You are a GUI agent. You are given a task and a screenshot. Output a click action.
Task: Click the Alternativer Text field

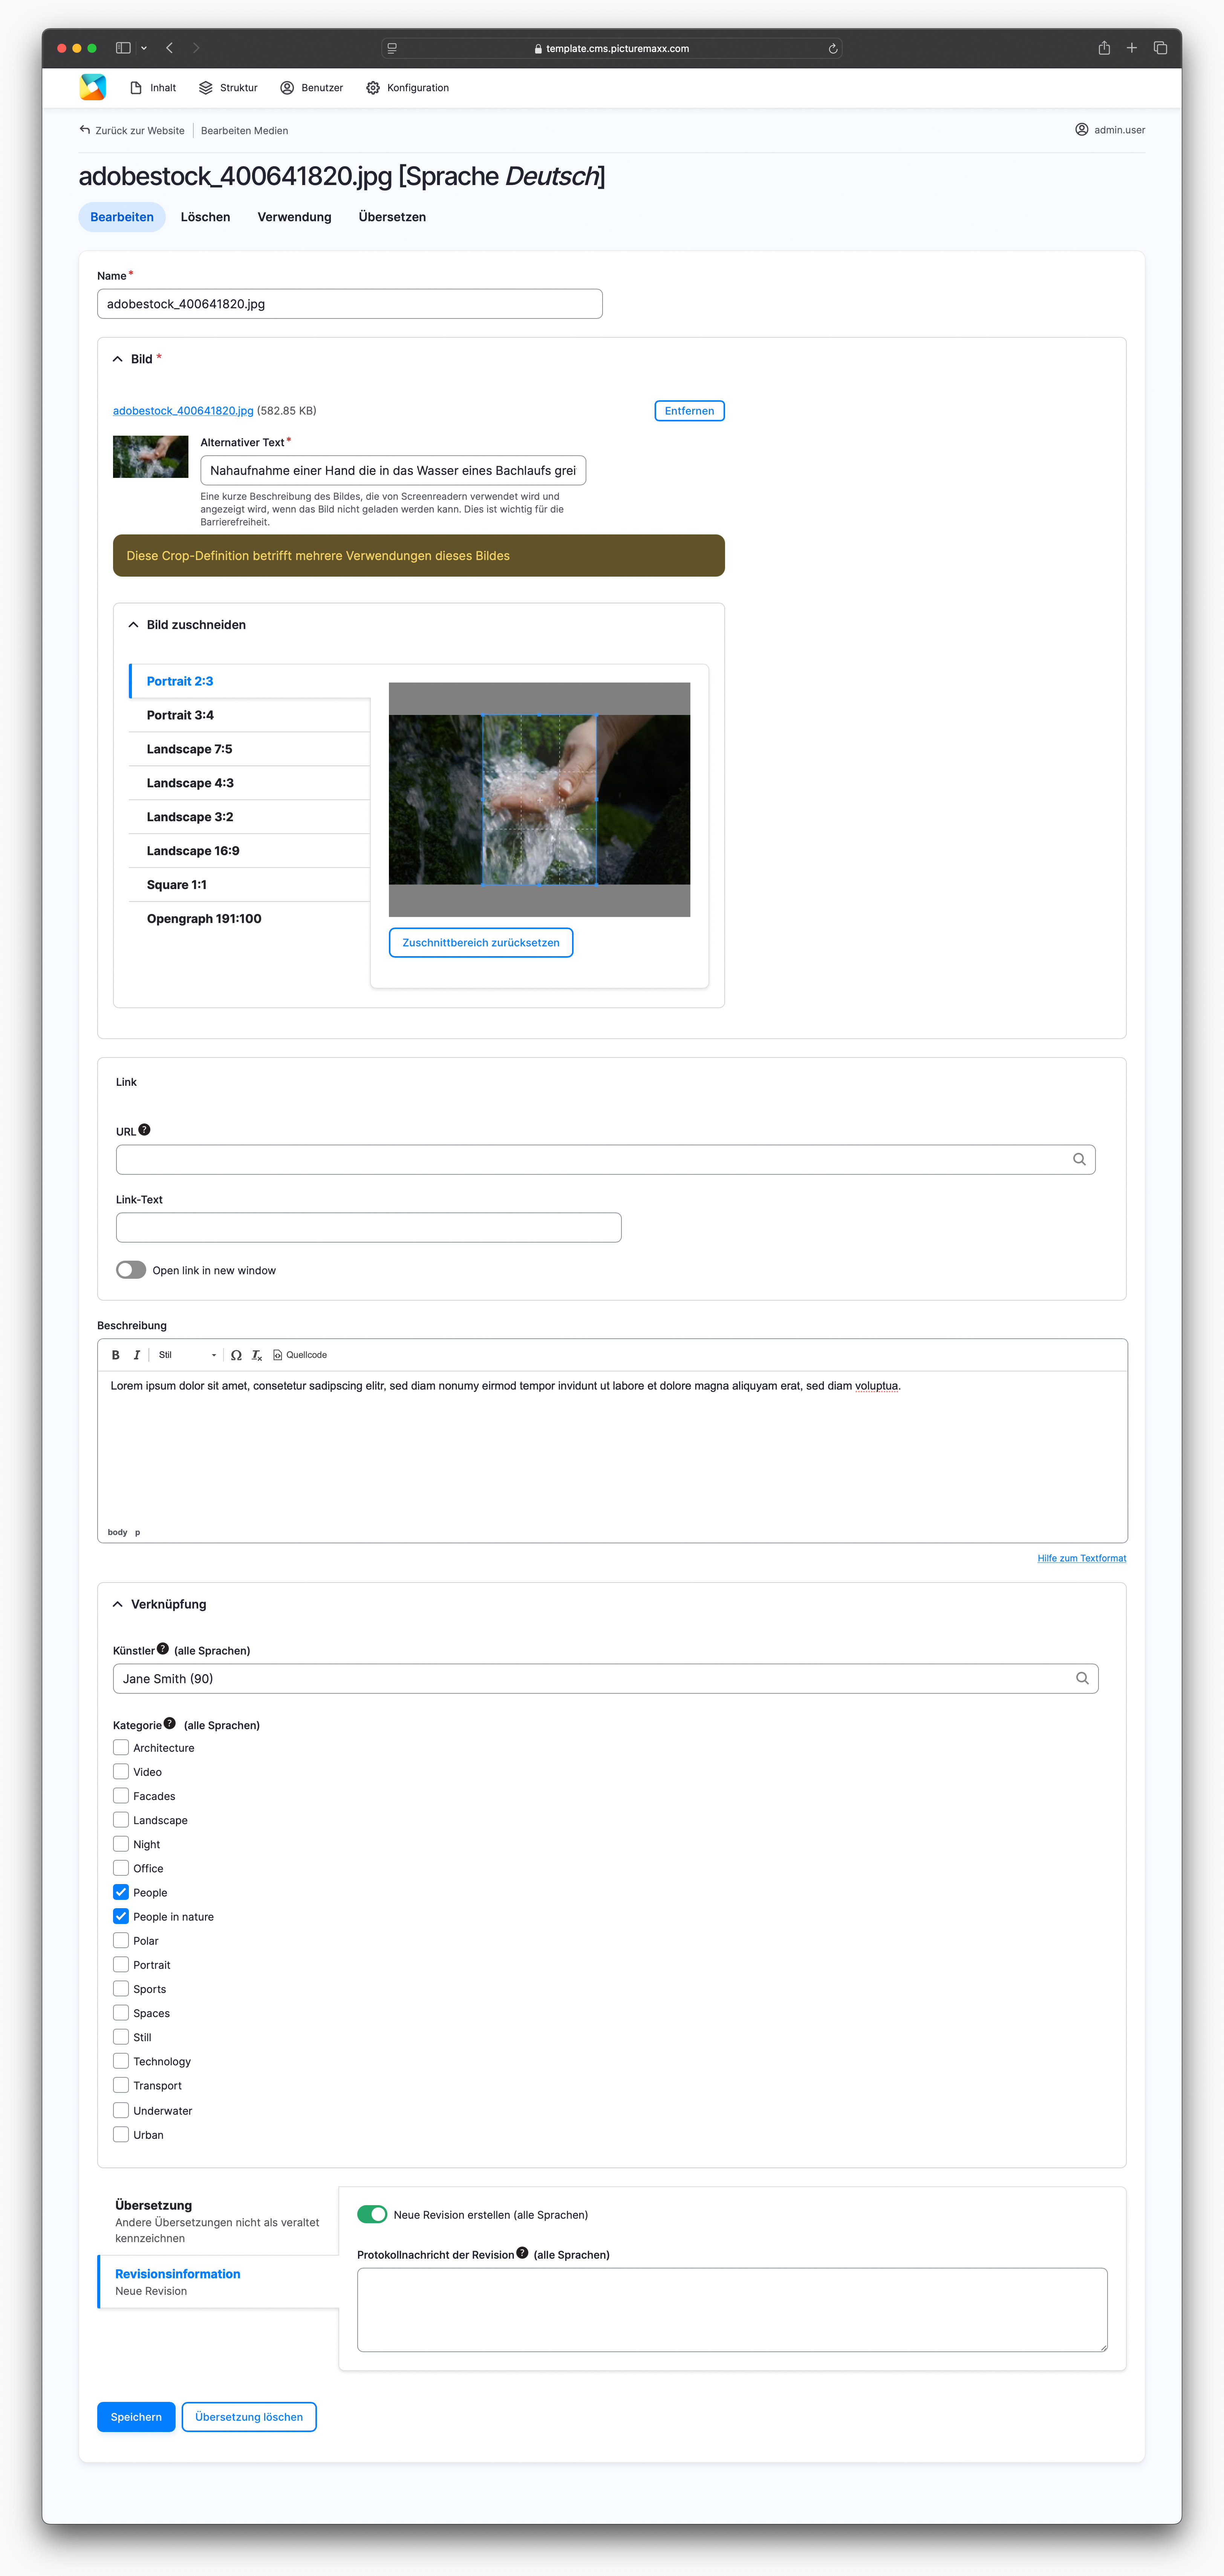pos(393,470)
